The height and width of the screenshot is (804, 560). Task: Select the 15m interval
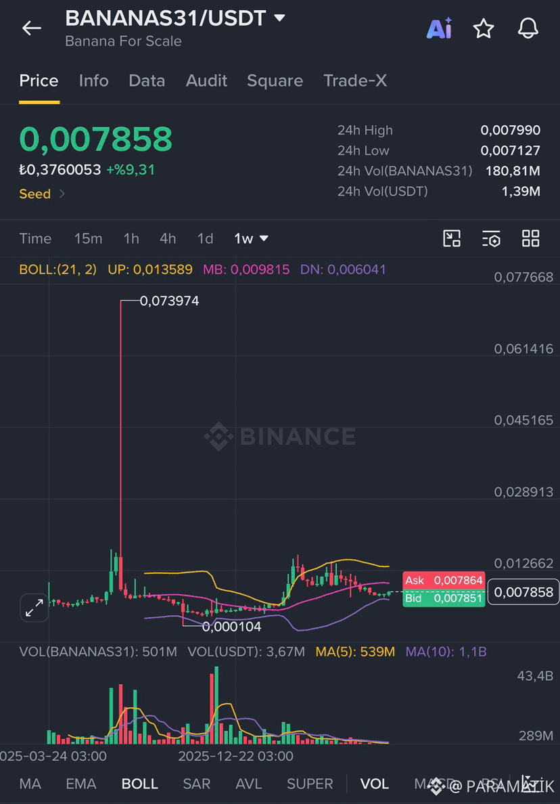click(x=88, y=238)
